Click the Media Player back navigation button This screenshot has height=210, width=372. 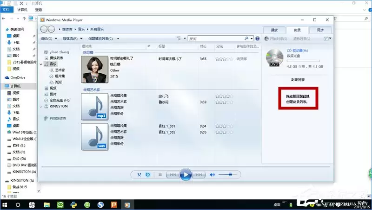44,29
